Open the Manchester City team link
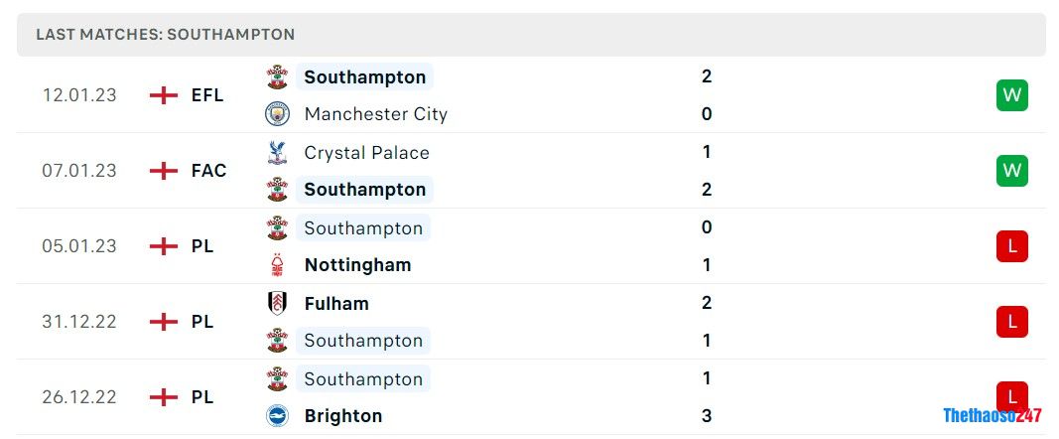Screen dimensions: 1059x439 coord(375,114)
